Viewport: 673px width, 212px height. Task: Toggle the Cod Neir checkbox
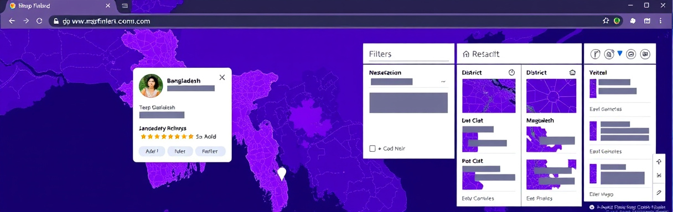tap(372, 149)
